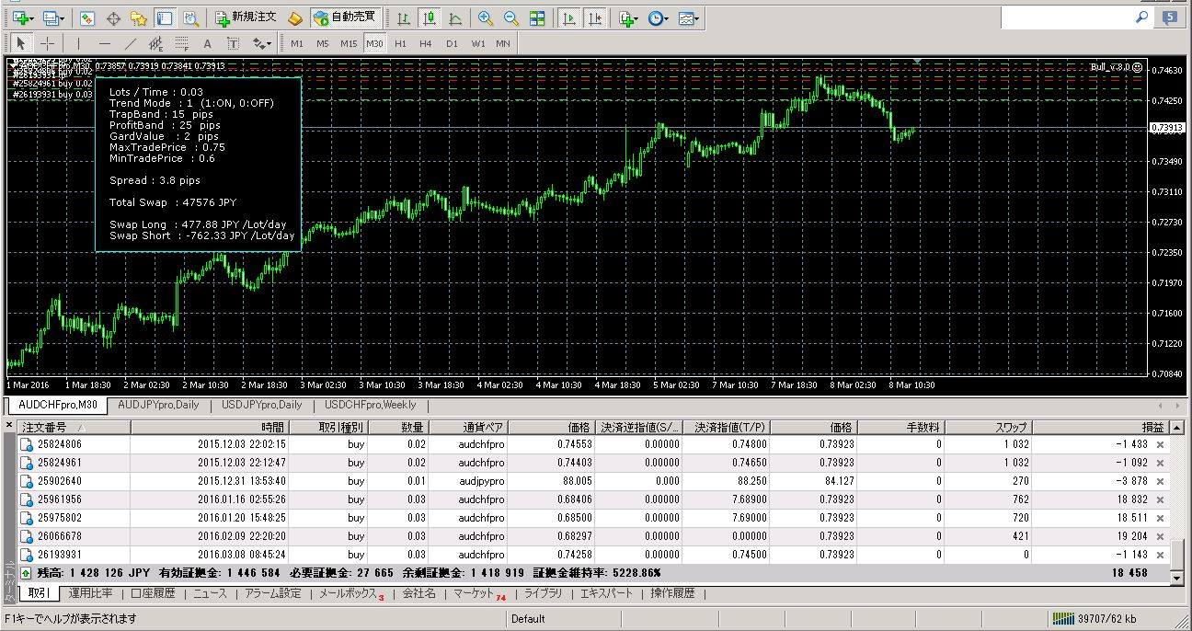Select the trendline drawing tool
Image resolution: width=1192 pixels, height=631 pixels.
coord(130,43)
